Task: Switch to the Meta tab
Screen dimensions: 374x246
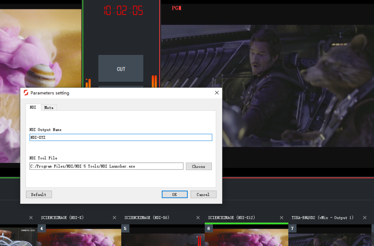Action: click(x=49, y=108)
